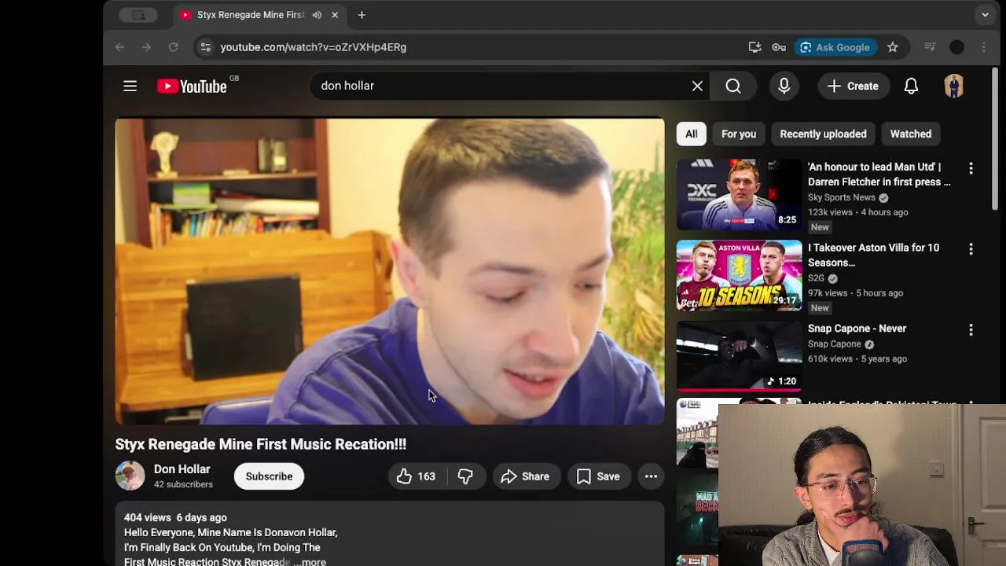Reload the page
This screenshot has height=566, width=1006.
pyautogui.click(x=173, y=47)
